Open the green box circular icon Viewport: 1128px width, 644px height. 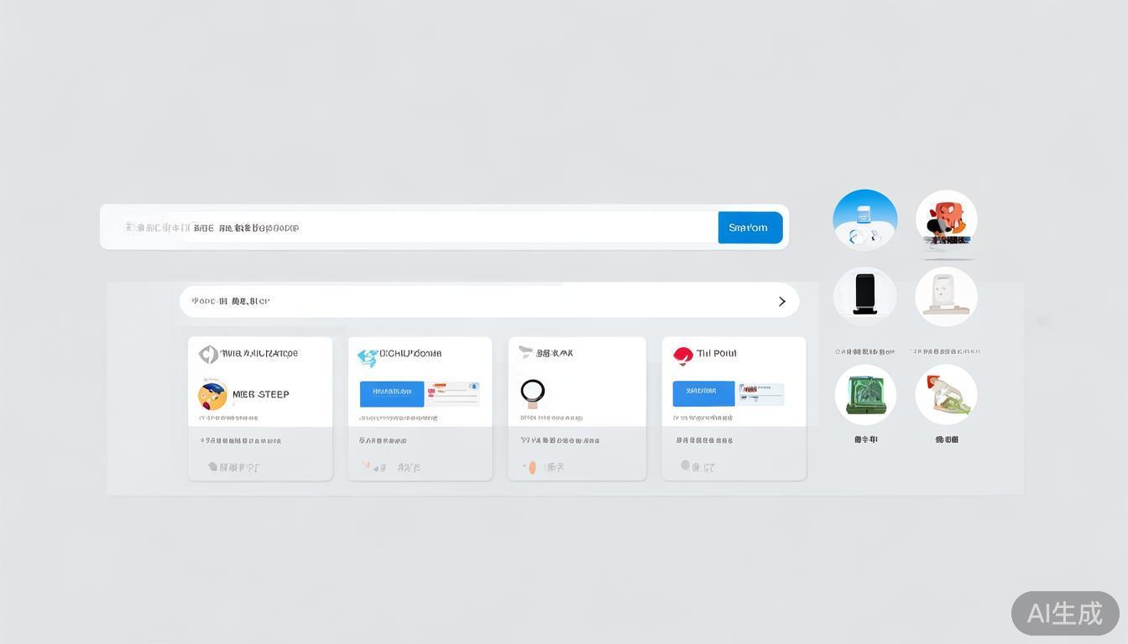(864, 395)
